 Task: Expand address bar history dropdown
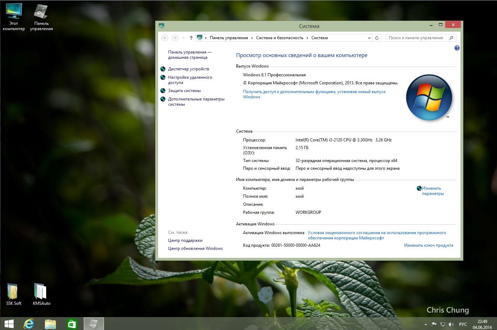tap(369, 38)
